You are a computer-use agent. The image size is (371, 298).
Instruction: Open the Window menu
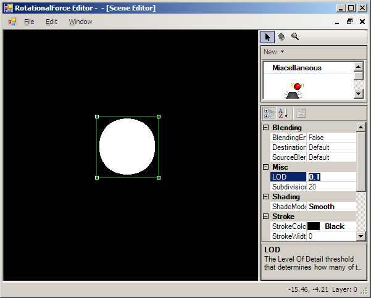[80, 22]
